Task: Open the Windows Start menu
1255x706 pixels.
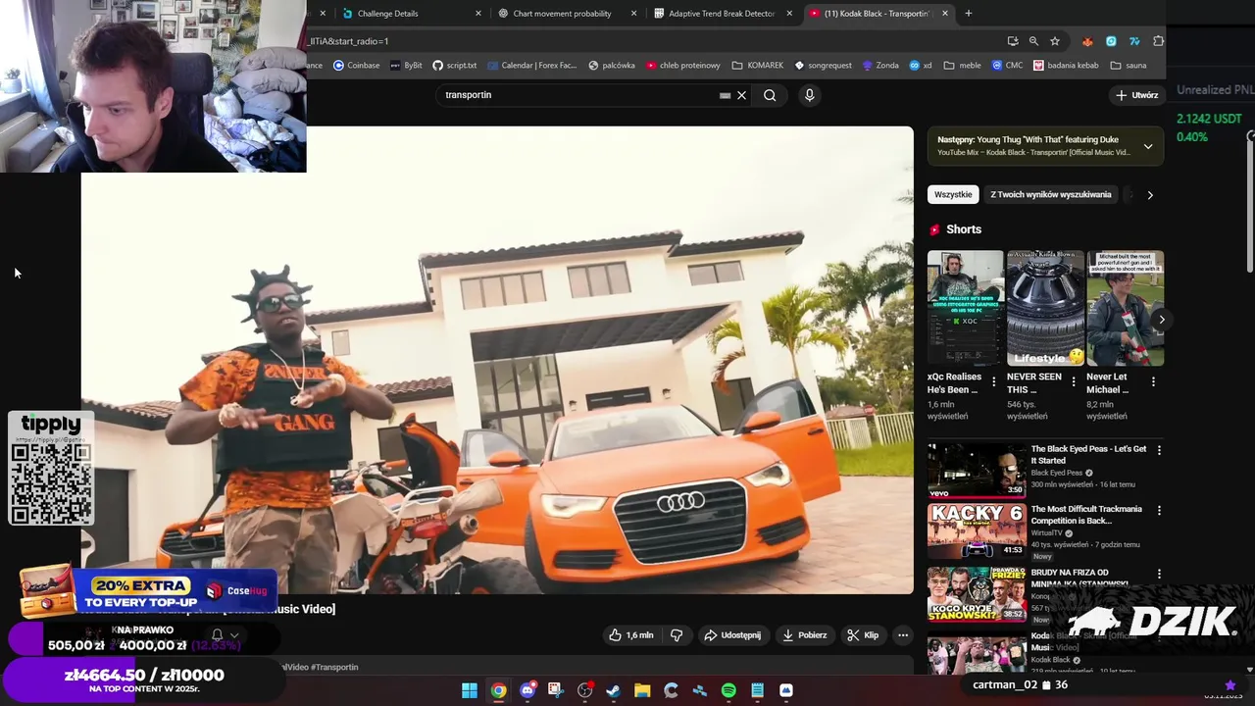Action: point(470,690)
